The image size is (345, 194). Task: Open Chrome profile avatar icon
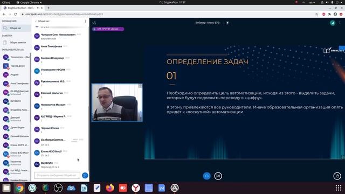click(x=335, y=14)
